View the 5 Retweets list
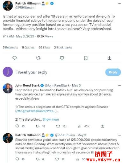This screenshot has width=123, height=163. (10, 48)
